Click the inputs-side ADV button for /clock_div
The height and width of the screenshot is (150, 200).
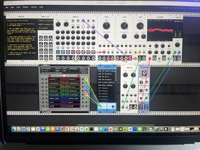(62, 91)
